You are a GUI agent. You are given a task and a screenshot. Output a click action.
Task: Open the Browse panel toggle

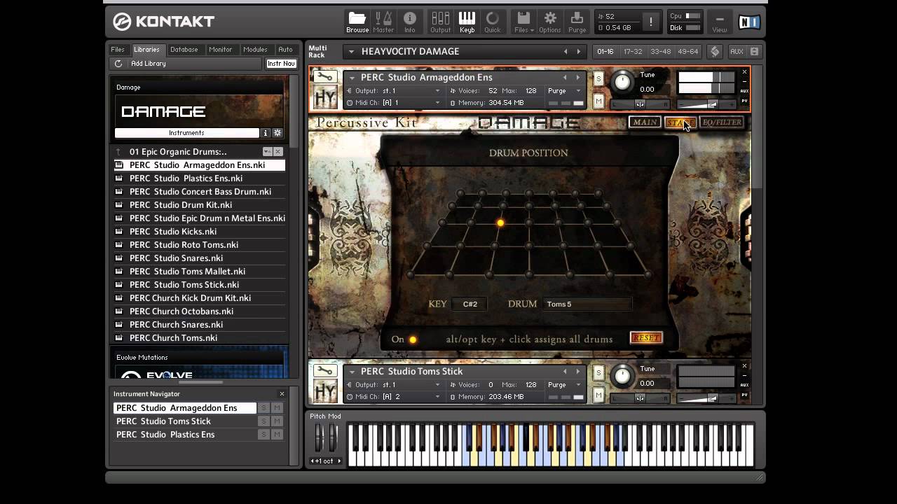click(357, 22)
